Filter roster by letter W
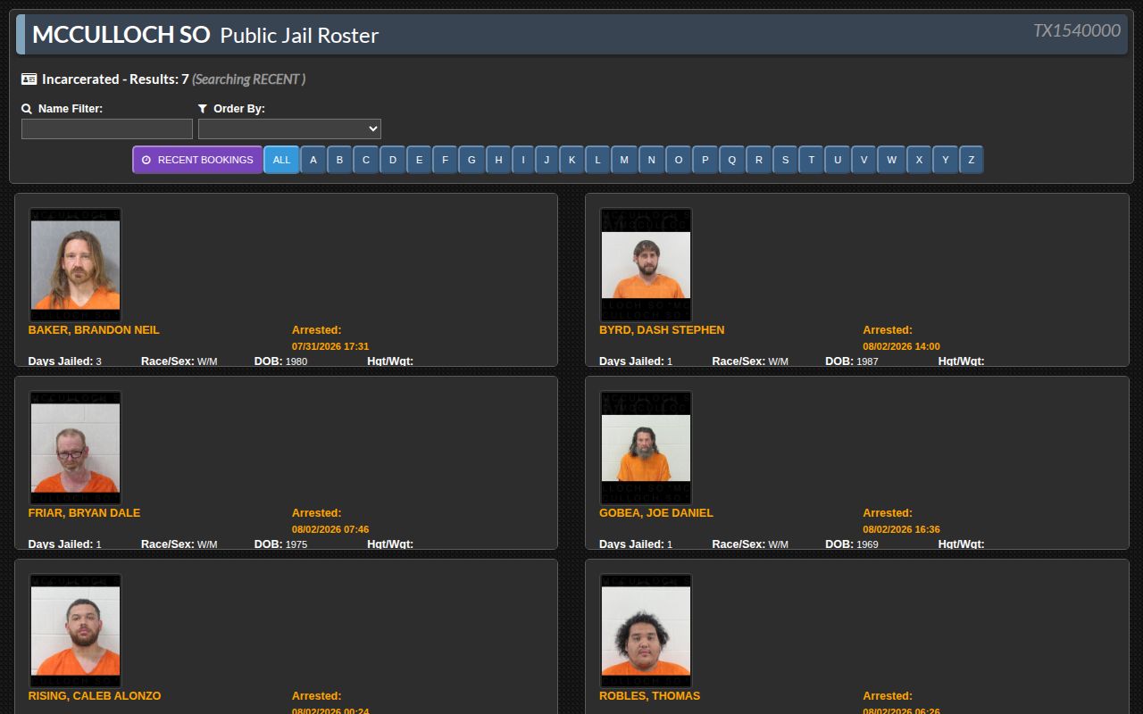The image size is (1143, 714). pyautogui.click(x=891, y=160)
